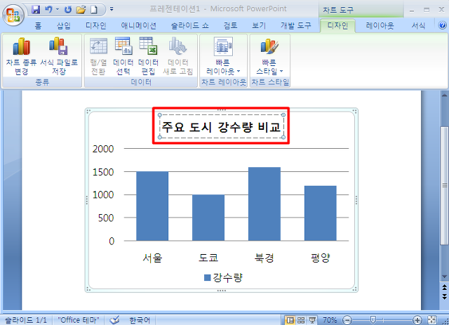
Task: Click the vertical scrollbar thumb
Action: click(444, 186)
